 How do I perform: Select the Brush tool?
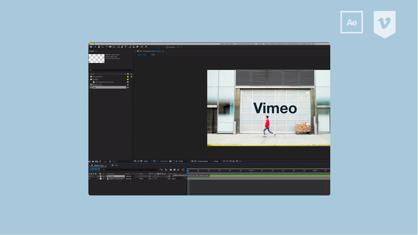click(130, 47)
